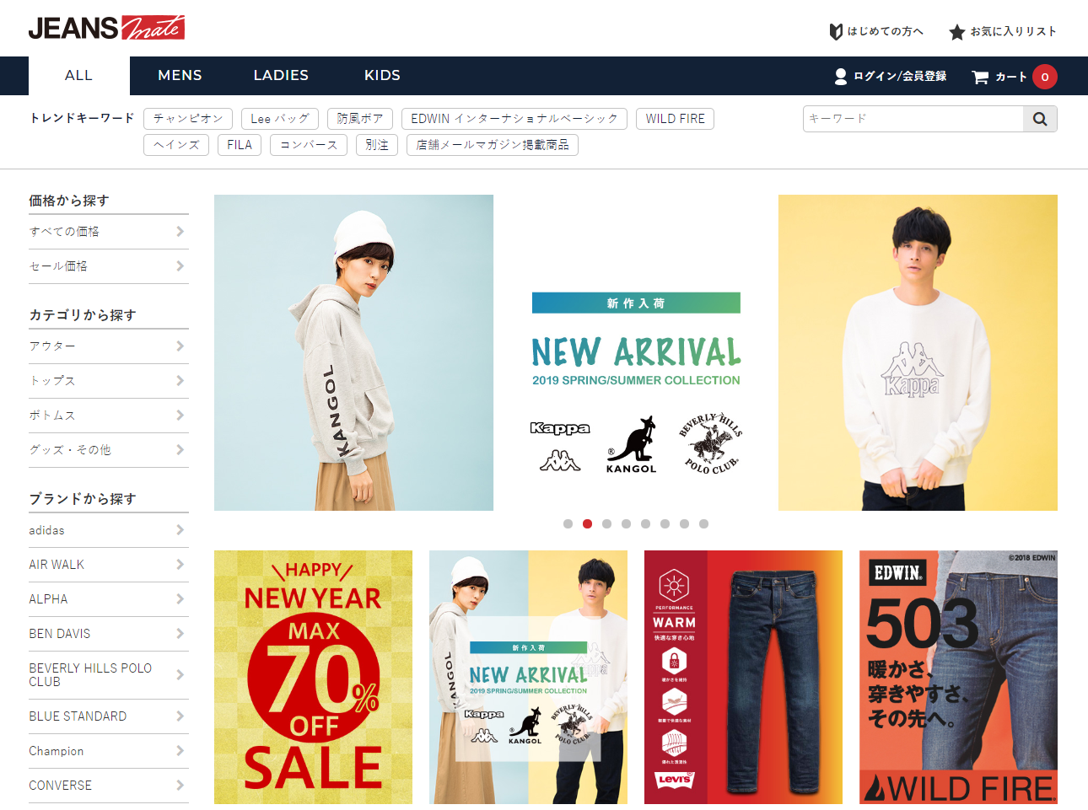Viewport: 1088px width, 810px height.
Task: Select the WILD FIRE keyword tag
Action: (x=675, y=119)
